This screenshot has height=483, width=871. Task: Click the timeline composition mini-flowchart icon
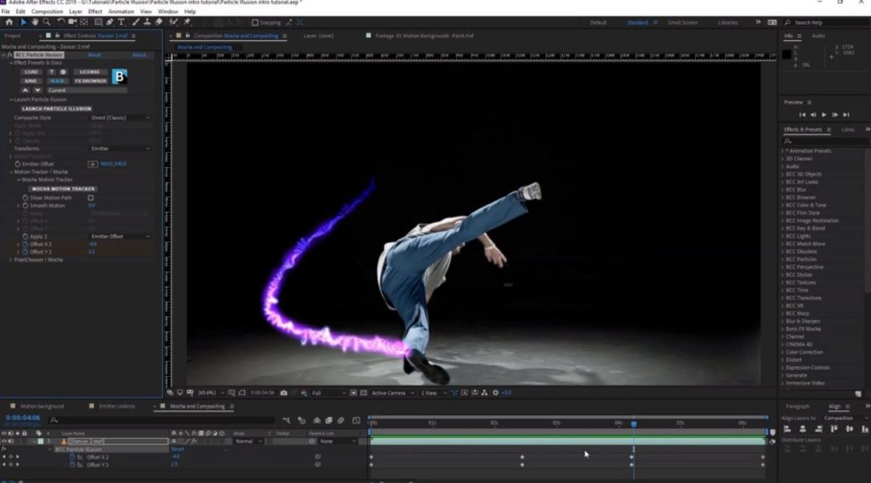(x=286, y=420)
